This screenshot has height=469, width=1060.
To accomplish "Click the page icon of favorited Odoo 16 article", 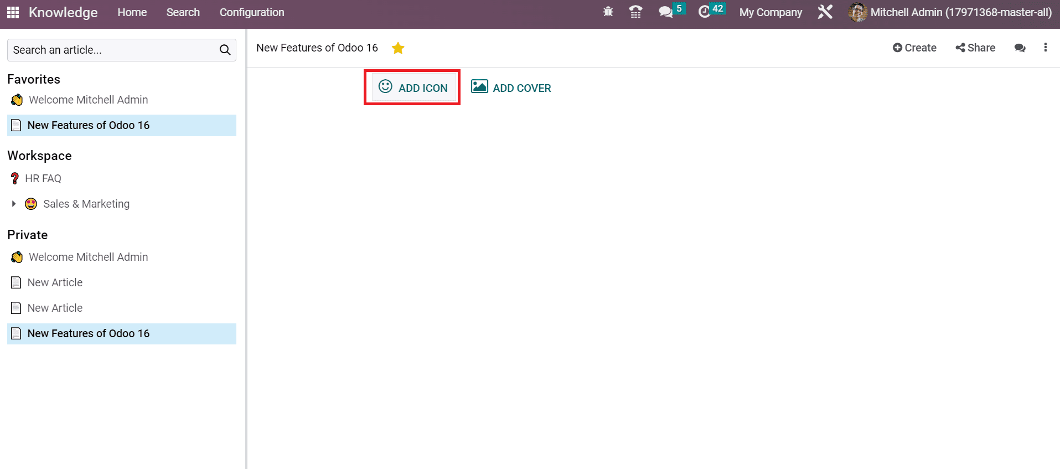I will [16, 125].
